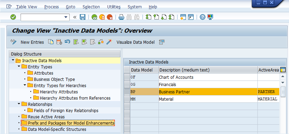Select row selector for data model 0F
Image resolution: width=289 pixels, height=134 pixels.
click(x=127, y=77)
